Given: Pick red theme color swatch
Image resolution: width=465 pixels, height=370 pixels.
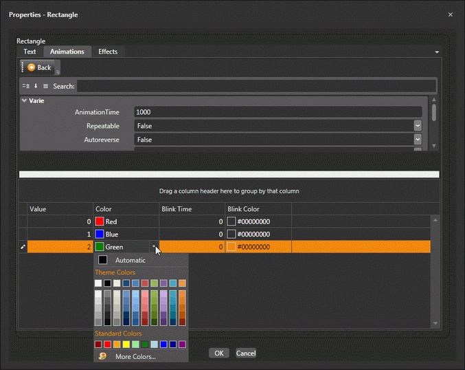Looking at the screenshot, I should 145,283.
